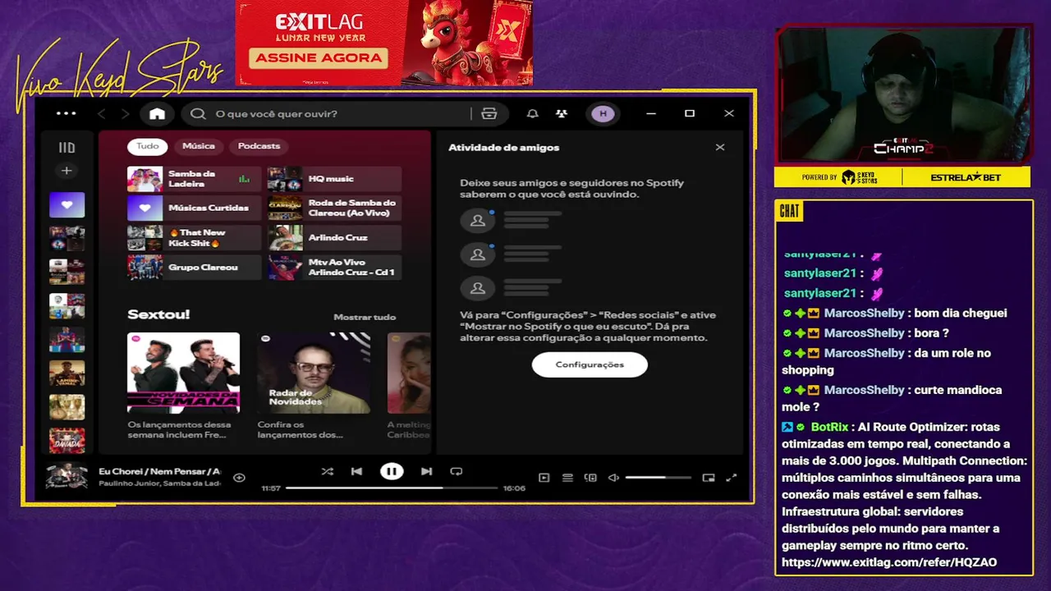Open connect to a device icon

coord(590,477)
